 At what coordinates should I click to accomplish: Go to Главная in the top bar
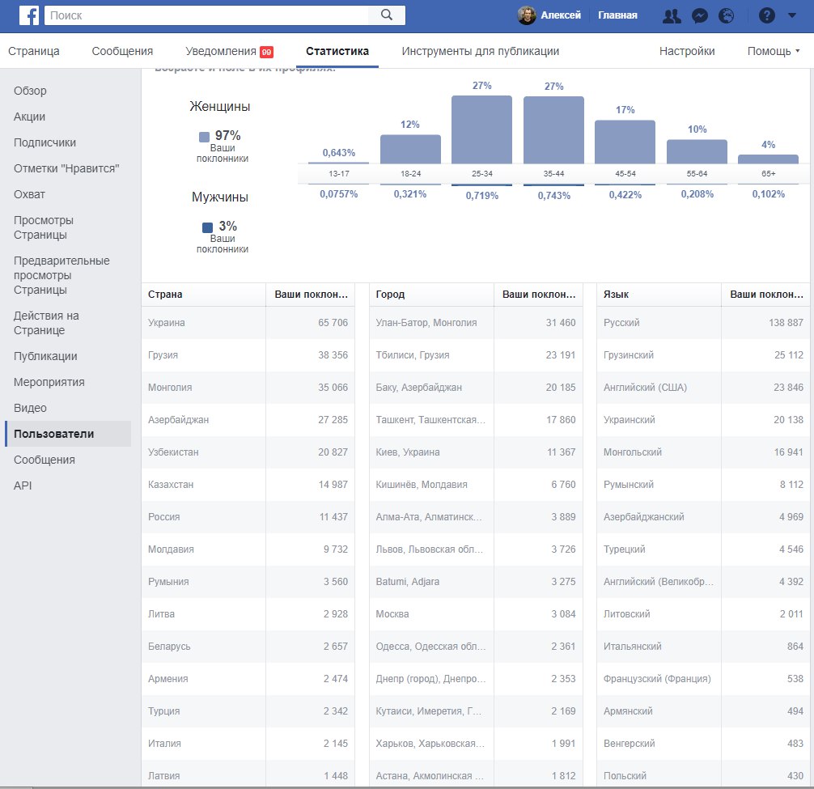617,15
